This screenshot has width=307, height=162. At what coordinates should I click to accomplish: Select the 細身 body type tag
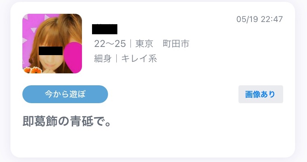[x=103, y=58]
